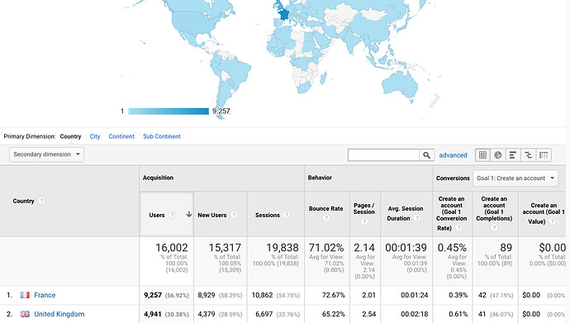Image resolution: width=570 pixels, height=323 pixels.
Task: Click France sessions value 10,862
Action: pos(262,295)
